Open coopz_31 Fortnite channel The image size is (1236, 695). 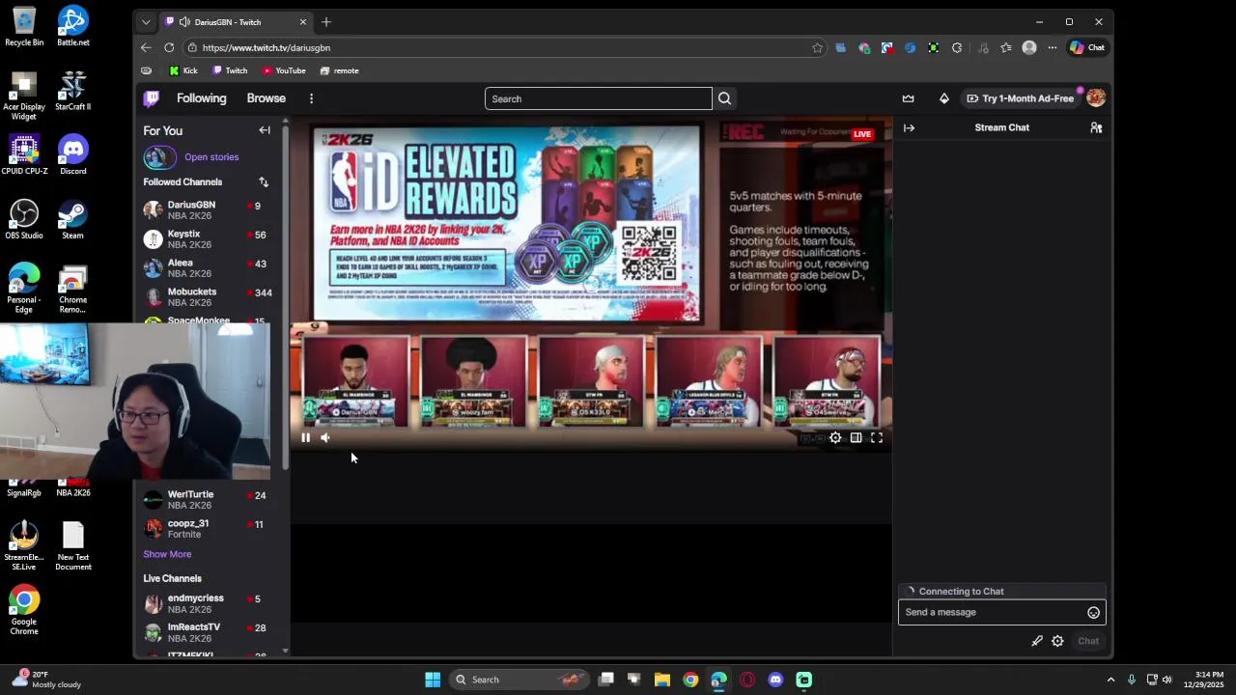tap(211, 529)
